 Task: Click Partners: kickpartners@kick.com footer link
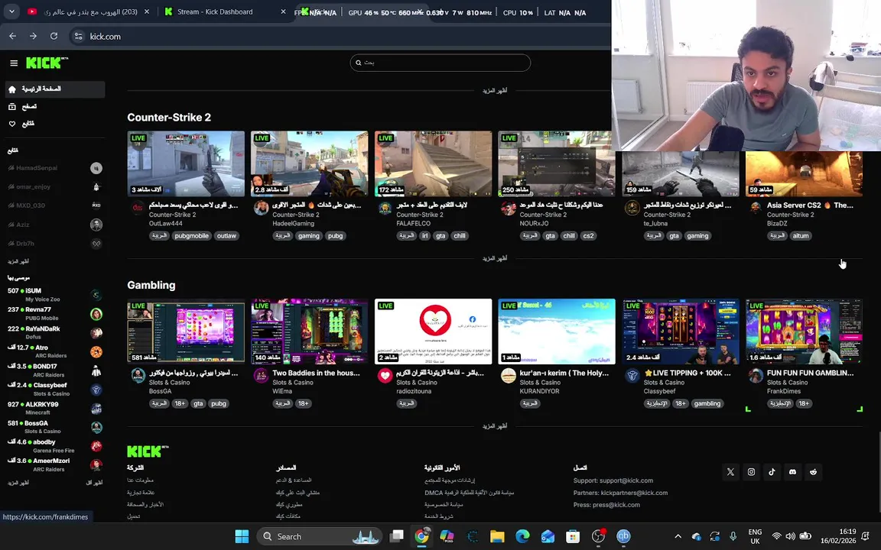coord(620,493)
